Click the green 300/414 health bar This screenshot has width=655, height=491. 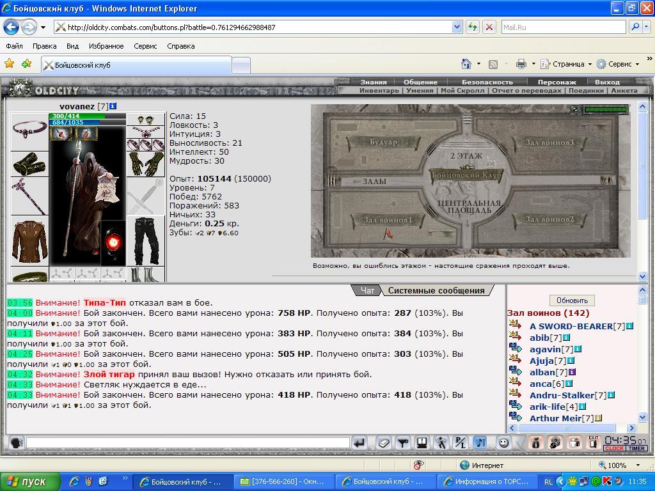click(x=87, y=116)
